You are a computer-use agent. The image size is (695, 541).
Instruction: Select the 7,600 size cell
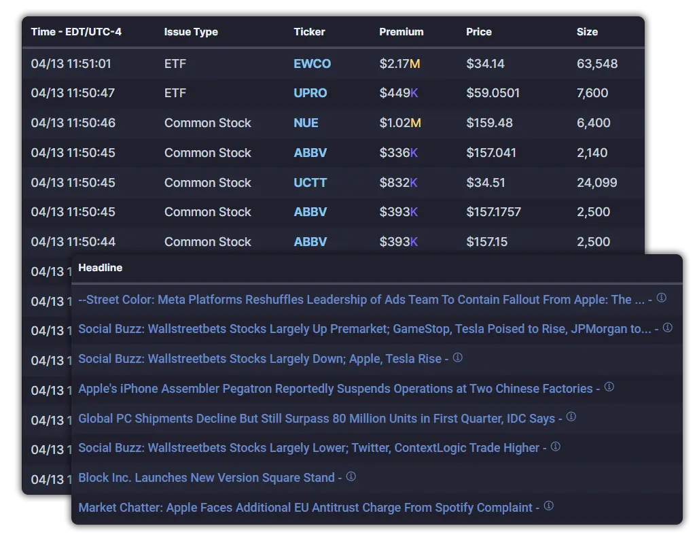[592, 93]
